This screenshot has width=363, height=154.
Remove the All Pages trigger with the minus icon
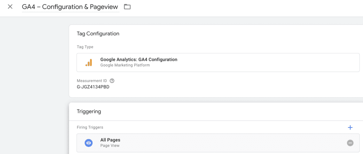tap(350, 143)
